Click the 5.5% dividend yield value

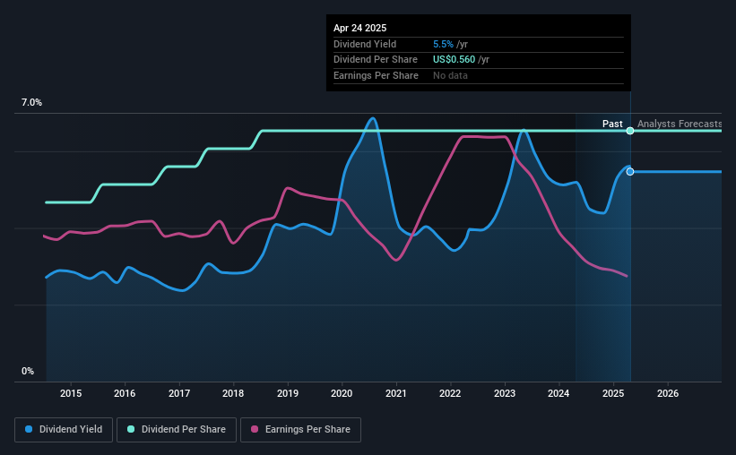(x=443, y=44)
